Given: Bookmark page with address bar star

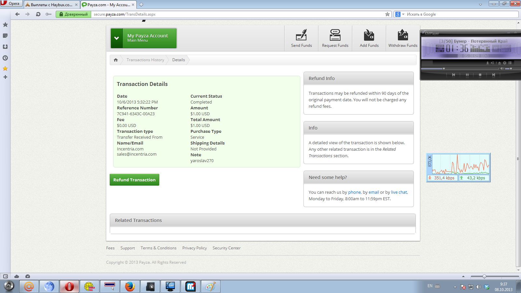Looking at the screenshot, I should tap(387, 14).
